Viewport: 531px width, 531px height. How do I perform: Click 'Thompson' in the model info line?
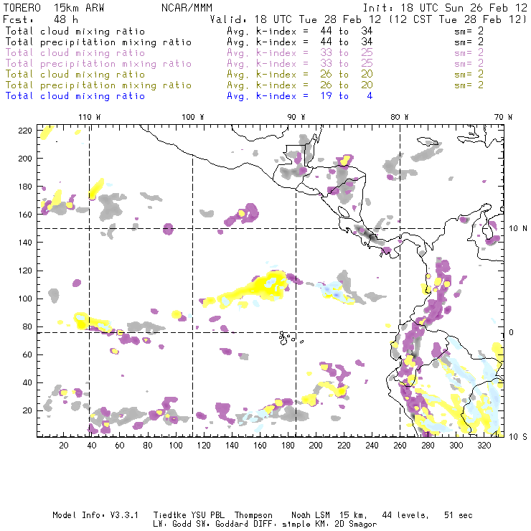253,515
